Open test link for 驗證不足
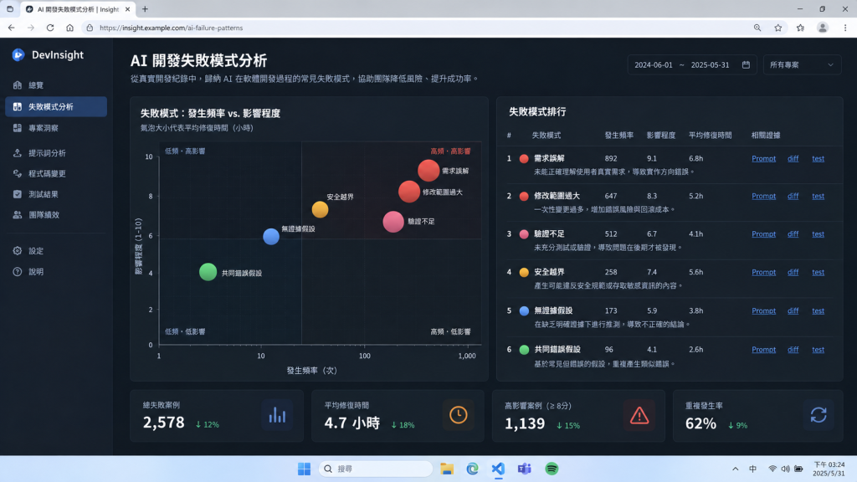 coord(819,234)
